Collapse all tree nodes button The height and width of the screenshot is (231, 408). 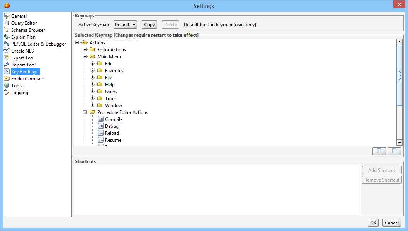point(394,151)
